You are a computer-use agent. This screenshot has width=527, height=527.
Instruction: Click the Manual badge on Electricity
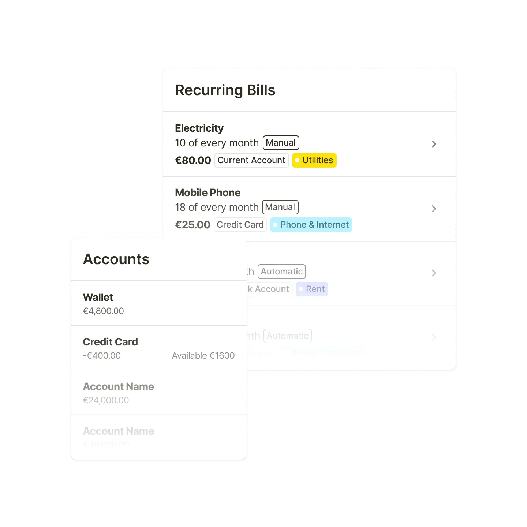pyautogui.click(x=280, y=142)
